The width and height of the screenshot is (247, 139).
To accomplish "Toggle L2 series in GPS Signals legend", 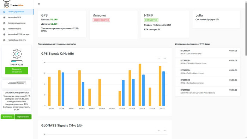I will 164,59.
